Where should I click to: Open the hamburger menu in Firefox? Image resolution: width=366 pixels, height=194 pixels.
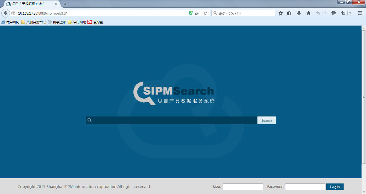point(360,13)
